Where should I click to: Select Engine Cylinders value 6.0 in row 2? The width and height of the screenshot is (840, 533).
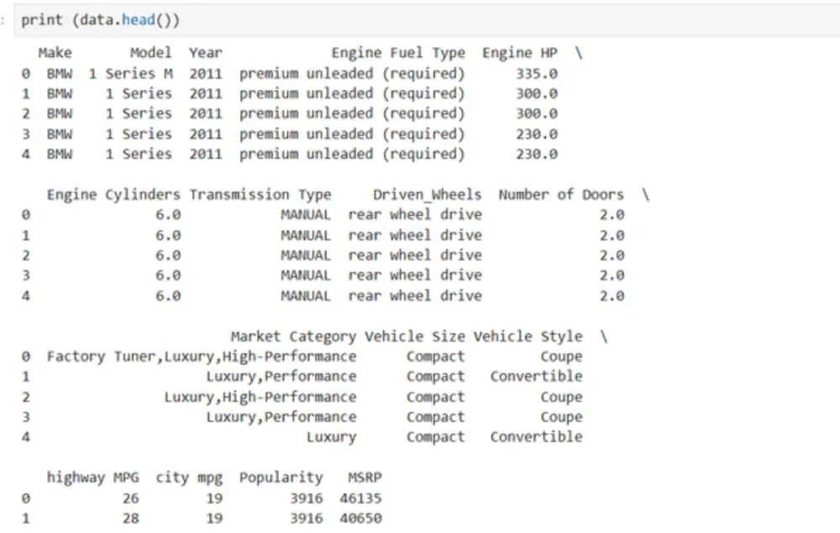click(x=168, y=255)
